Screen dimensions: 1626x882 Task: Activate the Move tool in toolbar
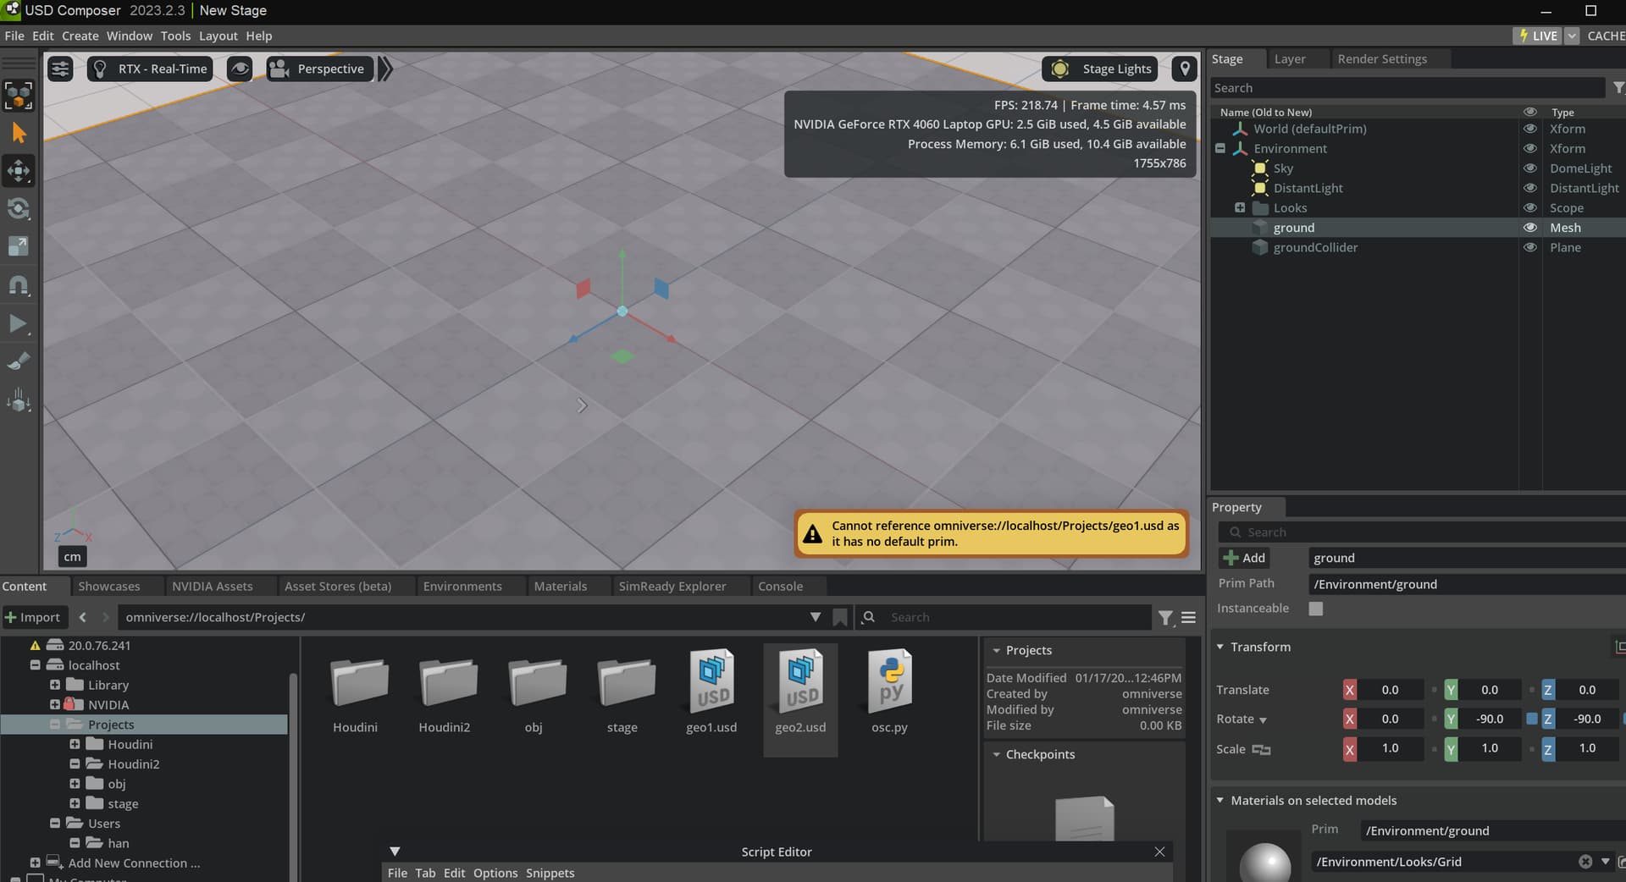19,171
